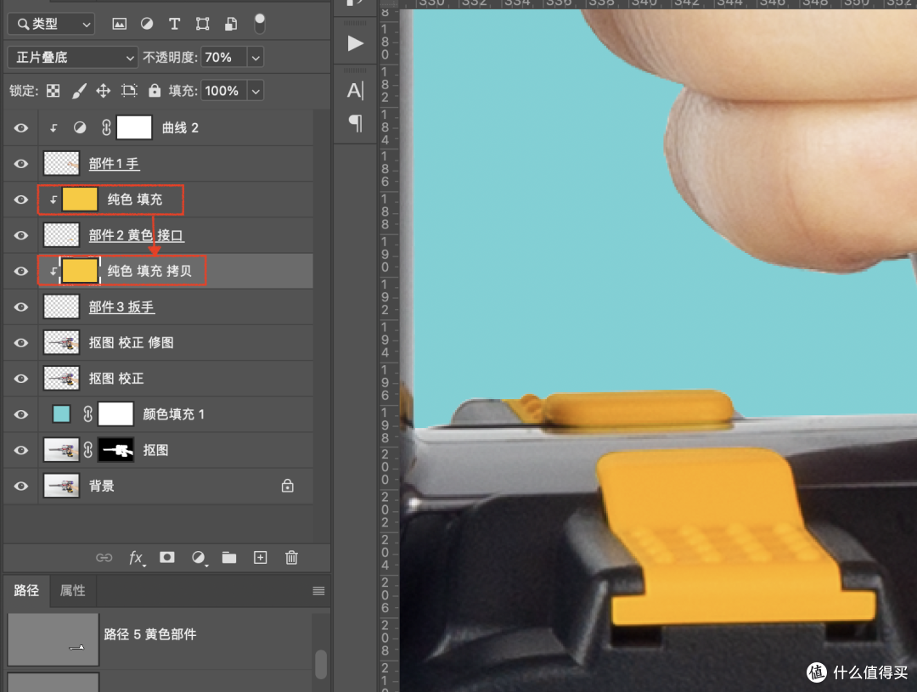Click cyan swatch of 颜色填充 1 layer
This screenshot has height=692, width=917.
point(61,414)
